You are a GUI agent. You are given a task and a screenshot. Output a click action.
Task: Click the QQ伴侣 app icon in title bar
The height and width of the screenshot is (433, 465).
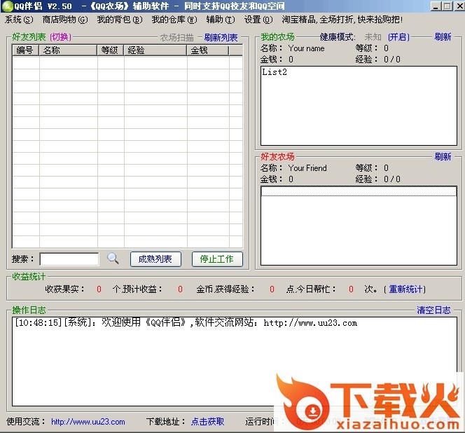[x=7, y=6]
